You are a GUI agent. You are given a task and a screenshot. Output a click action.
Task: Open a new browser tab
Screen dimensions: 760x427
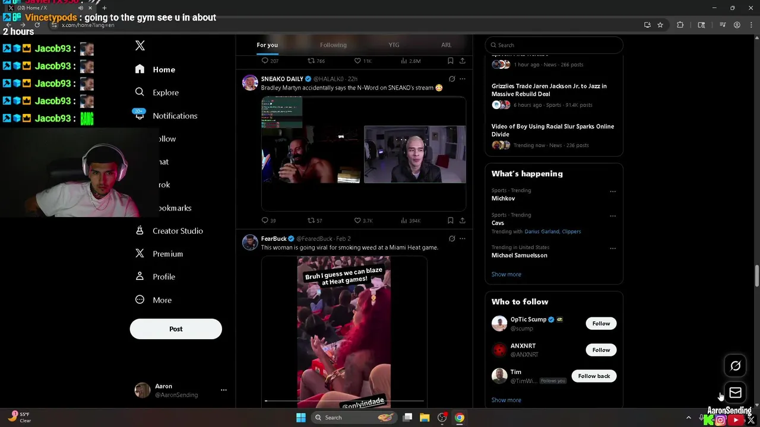[x=104, y=8]
